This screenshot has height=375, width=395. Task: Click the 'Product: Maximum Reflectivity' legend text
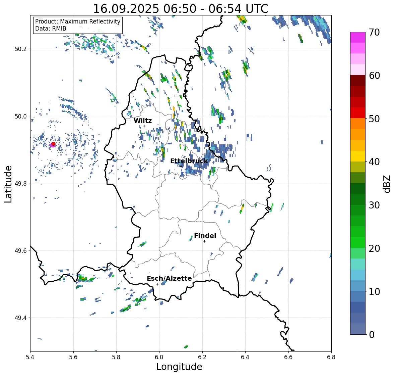point(78,21)
